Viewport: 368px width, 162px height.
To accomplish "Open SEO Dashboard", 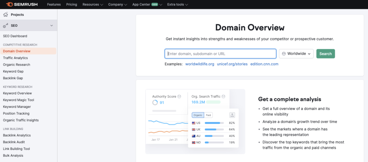I will [15, 36].
